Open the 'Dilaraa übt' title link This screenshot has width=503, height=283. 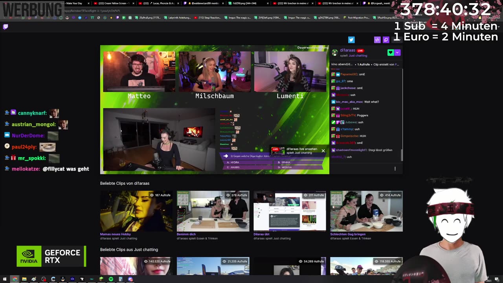pyautogui.click(x=262, y=234)
